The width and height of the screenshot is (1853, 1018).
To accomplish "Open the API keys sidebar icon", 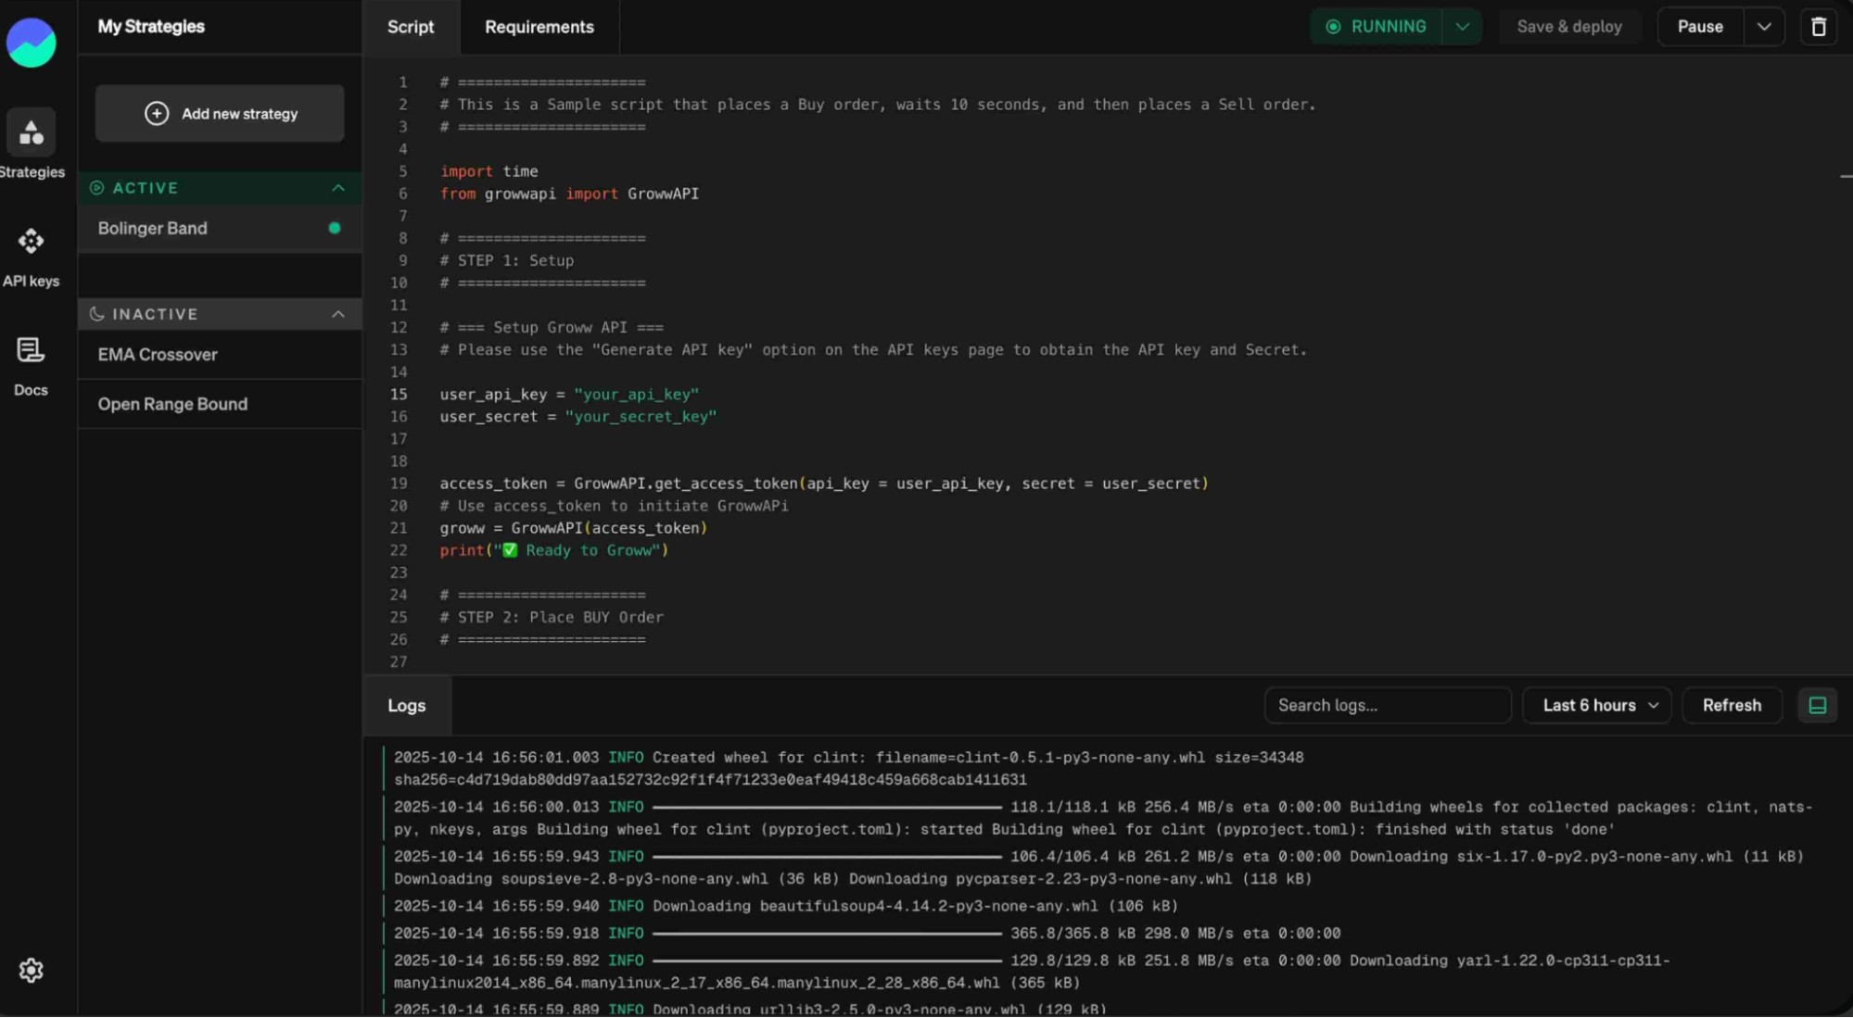I will 31,242.
